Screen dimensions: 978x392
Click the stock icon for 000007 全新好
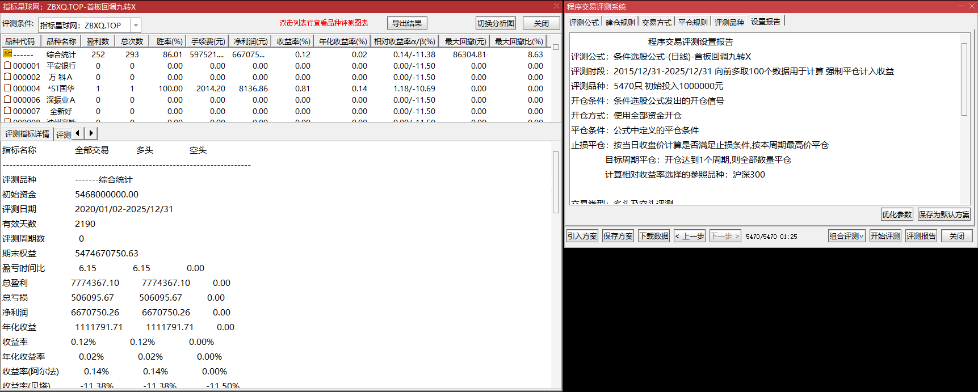[7, 111]
